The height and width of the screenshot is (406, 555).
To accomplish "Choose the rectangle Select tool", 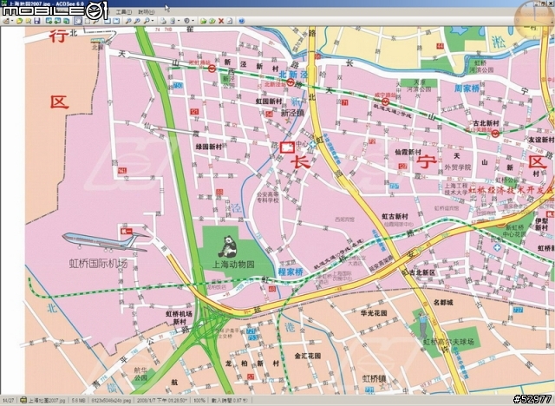I will (87, 21).
